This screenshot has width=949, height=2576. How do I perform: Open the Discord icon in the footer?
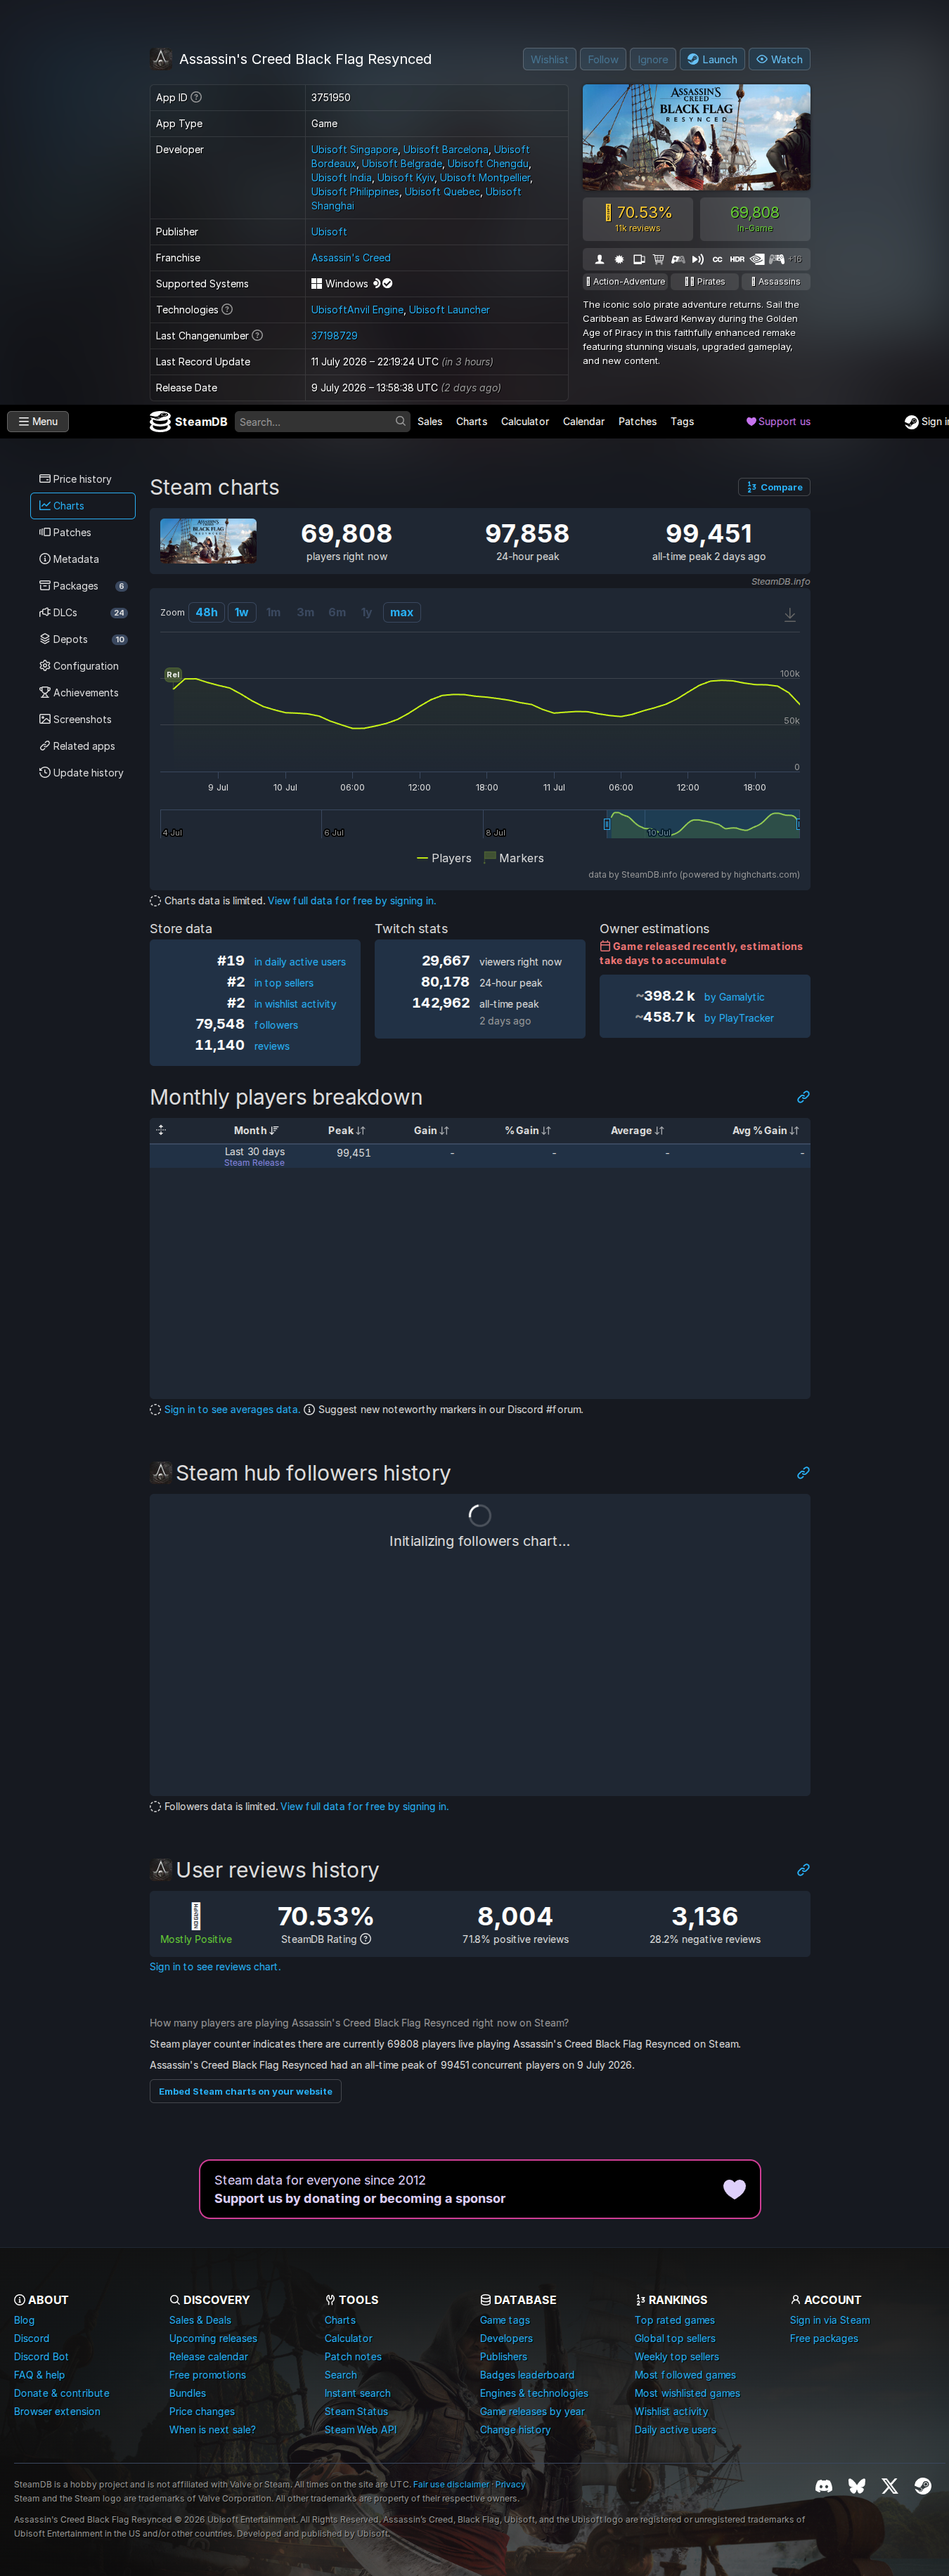(824, 2485)
